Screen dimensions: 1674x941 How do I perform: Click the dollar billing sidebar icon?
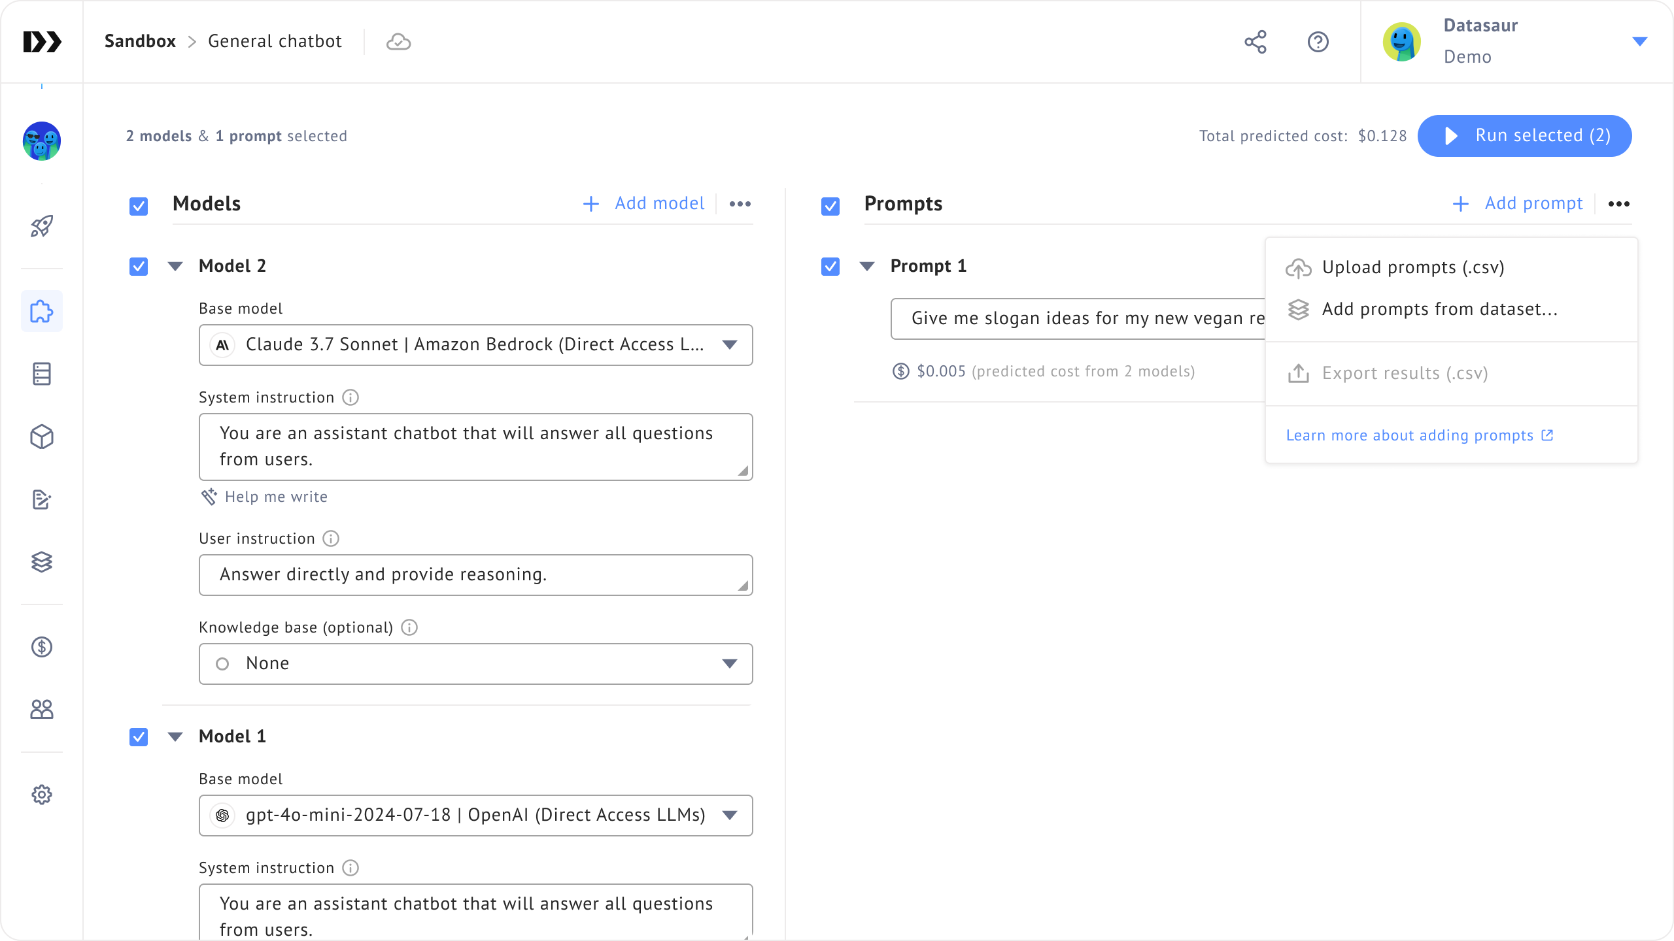[x=42, y=647]
